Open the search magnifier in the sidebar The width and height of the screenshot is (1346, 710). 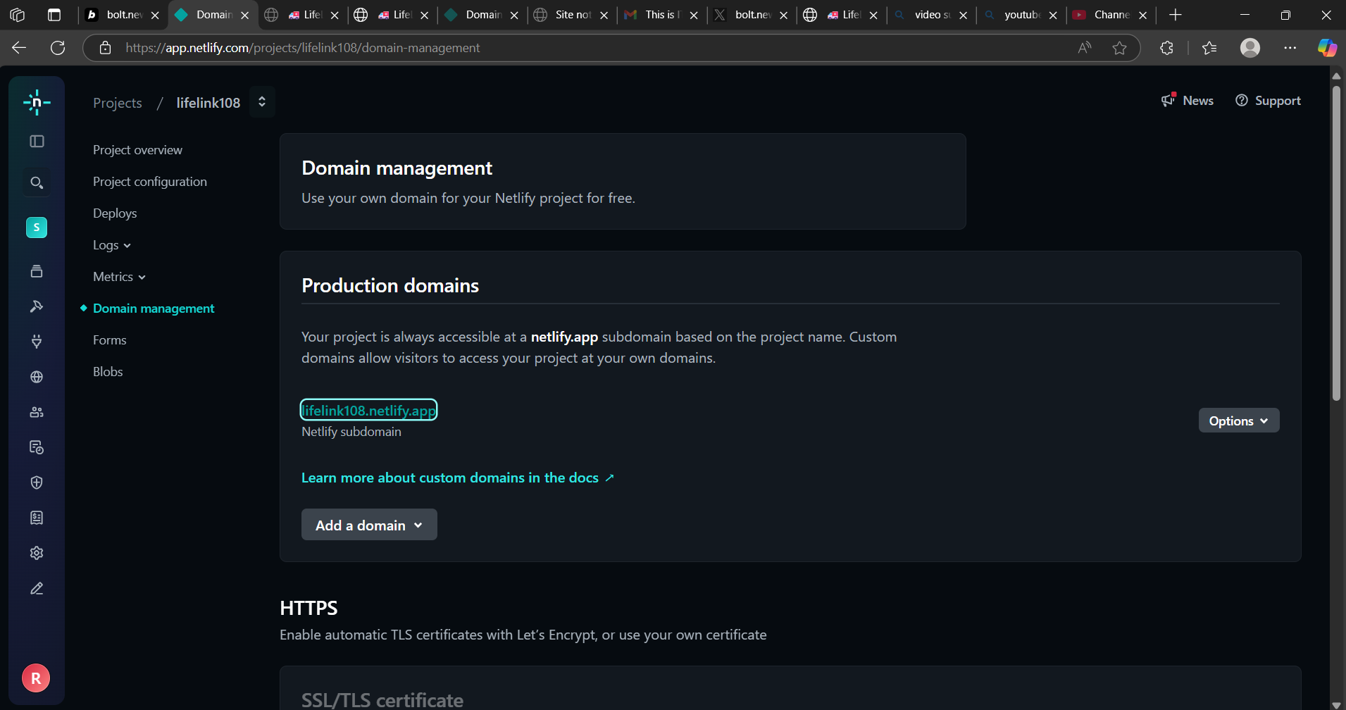[37, 183]
